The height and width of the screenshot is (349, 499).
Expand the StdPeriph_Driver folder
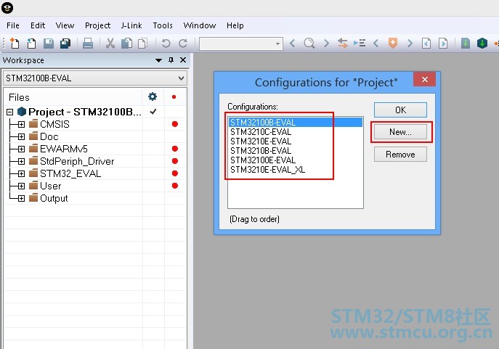click(x=21, y=161)
